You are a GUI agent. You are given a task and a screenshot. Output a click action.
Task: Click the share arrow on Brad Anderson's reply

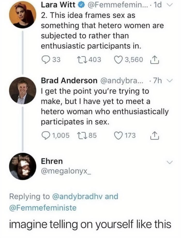(x=155, y=135)
